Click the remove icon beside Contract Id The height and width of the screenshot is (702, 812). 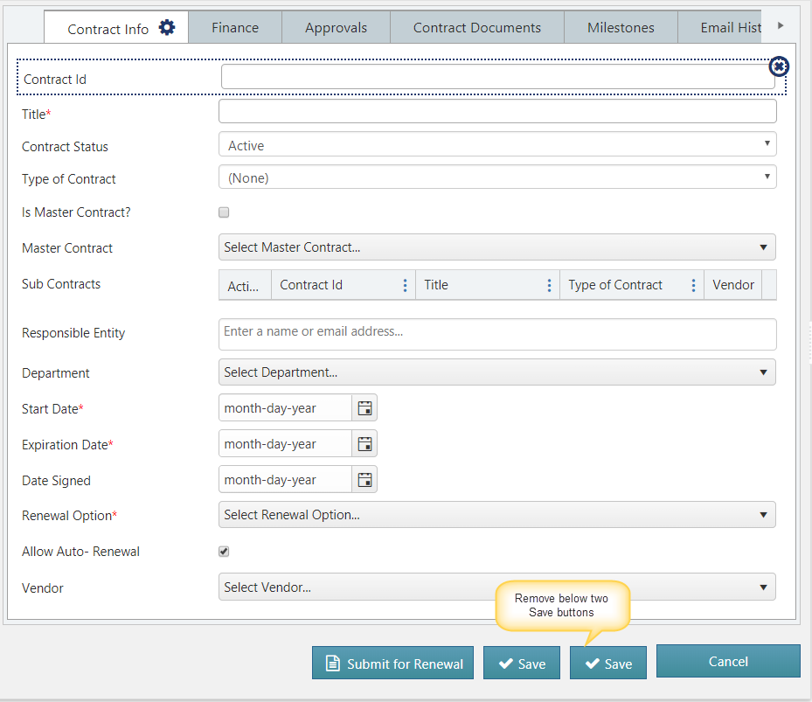pos(778,67)
